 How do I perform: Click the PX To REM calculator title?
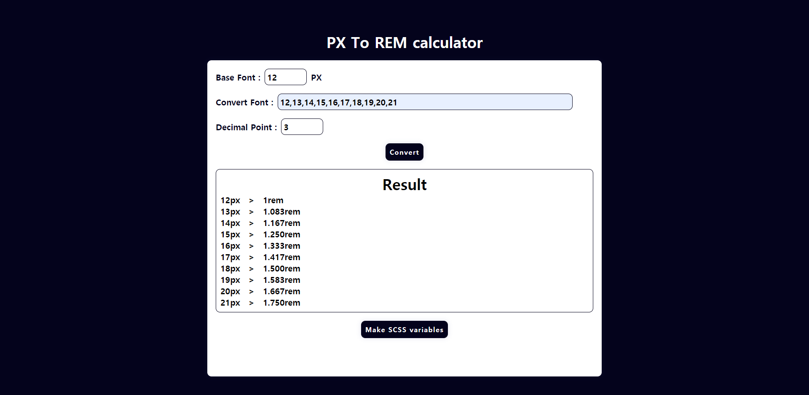404,42
